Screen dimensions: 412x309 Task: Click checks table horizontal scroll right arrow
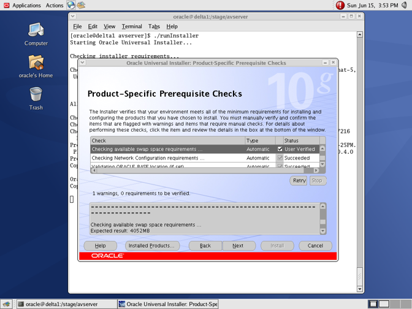coord(316,170)
